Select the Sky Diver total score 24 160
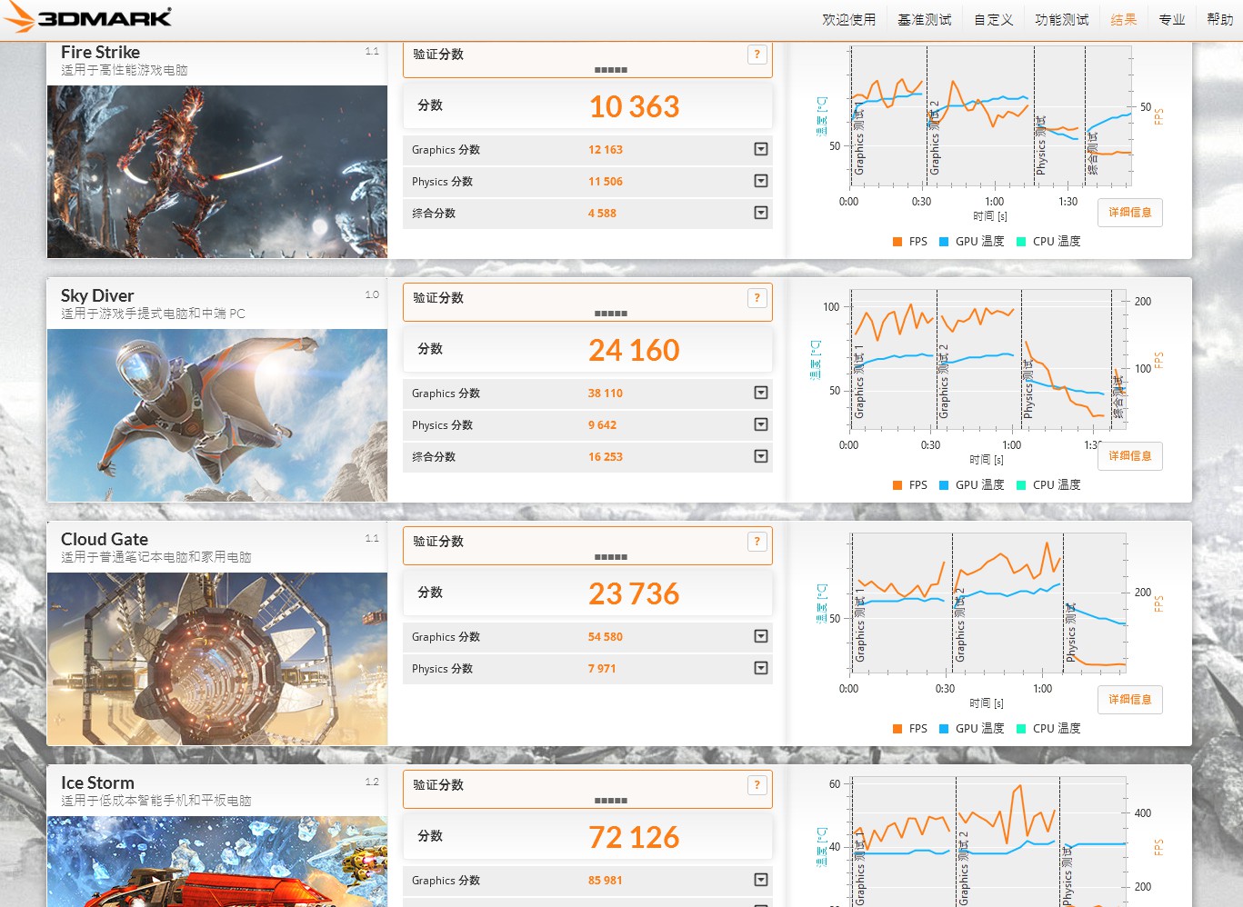 [x=634, y=350]
